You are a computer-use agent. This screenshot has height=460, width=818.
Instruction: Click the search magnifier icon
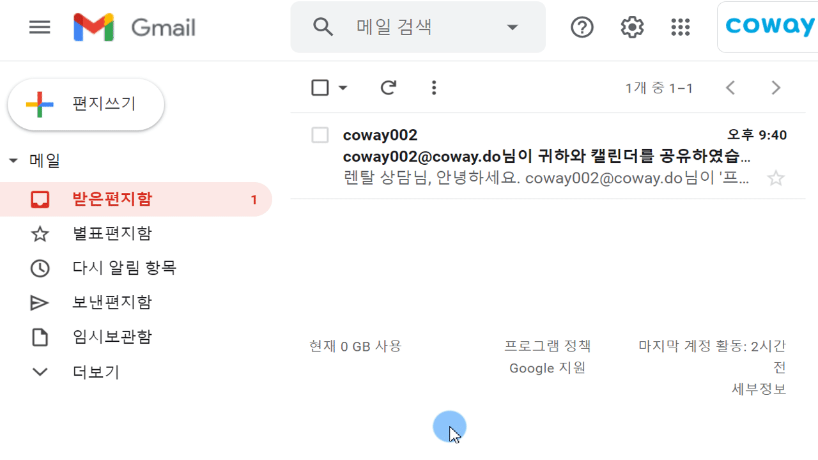click(323, 27)
